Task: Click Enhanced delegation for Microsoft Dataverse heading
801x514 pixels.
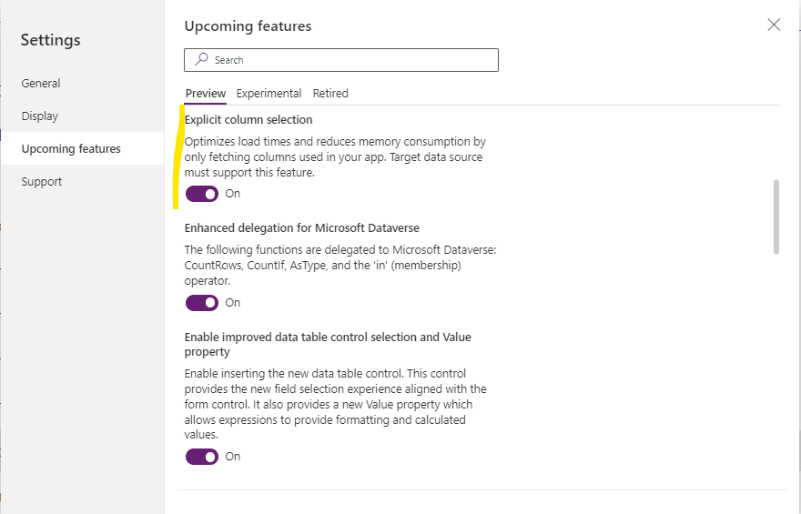Action: [302, 227]
